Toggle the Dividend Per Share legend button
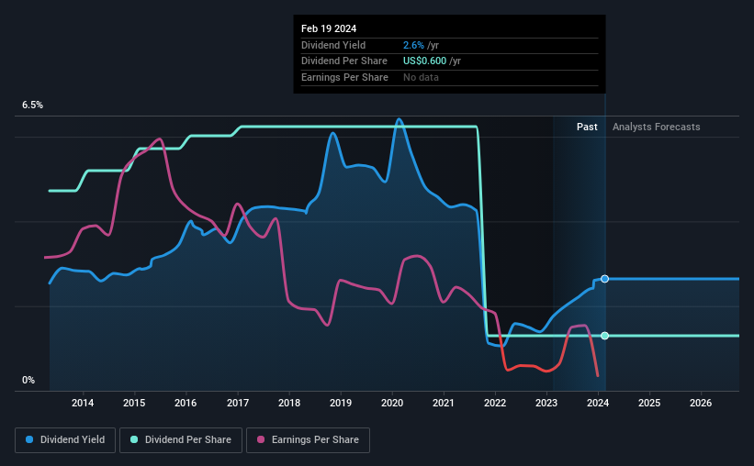Screen dimensions: 754x466 181,440
